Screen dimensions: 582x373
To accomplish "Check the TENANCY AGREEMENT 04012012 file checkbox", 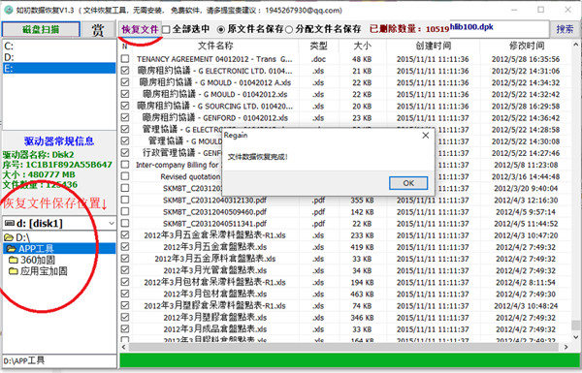I will (125, 59).
